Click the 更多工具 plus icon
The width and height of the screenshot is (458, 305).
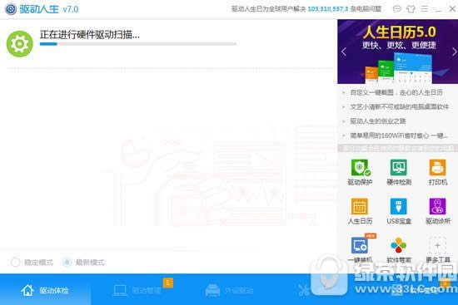tap(437, 246)
